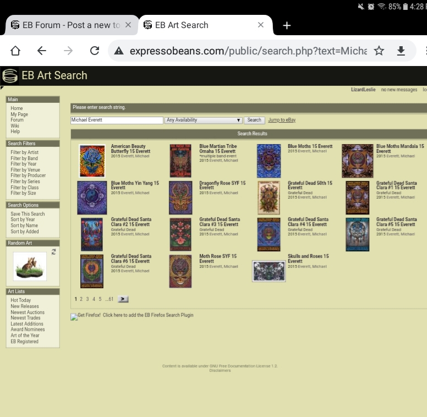Screen dimensions: 427x417
Task: Open Blue Martian Tribe Omaha thumbnail
Action: pyautogui.click(x=180, y=161)
